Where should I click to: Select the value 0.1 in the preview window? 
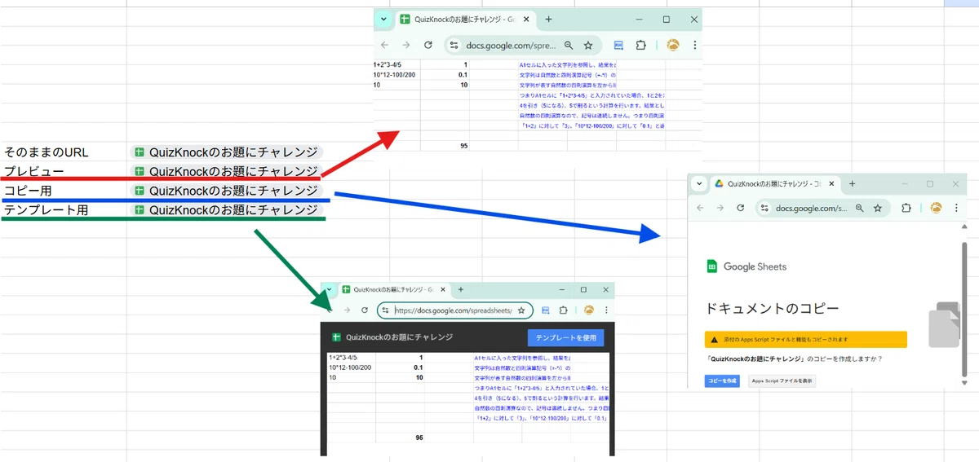click(463, 74)
